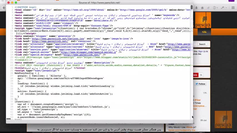Screen dimensions: 237x133
Task: Follow the canonical parsclick.net link in the source
Action: [x=50, y=41]
